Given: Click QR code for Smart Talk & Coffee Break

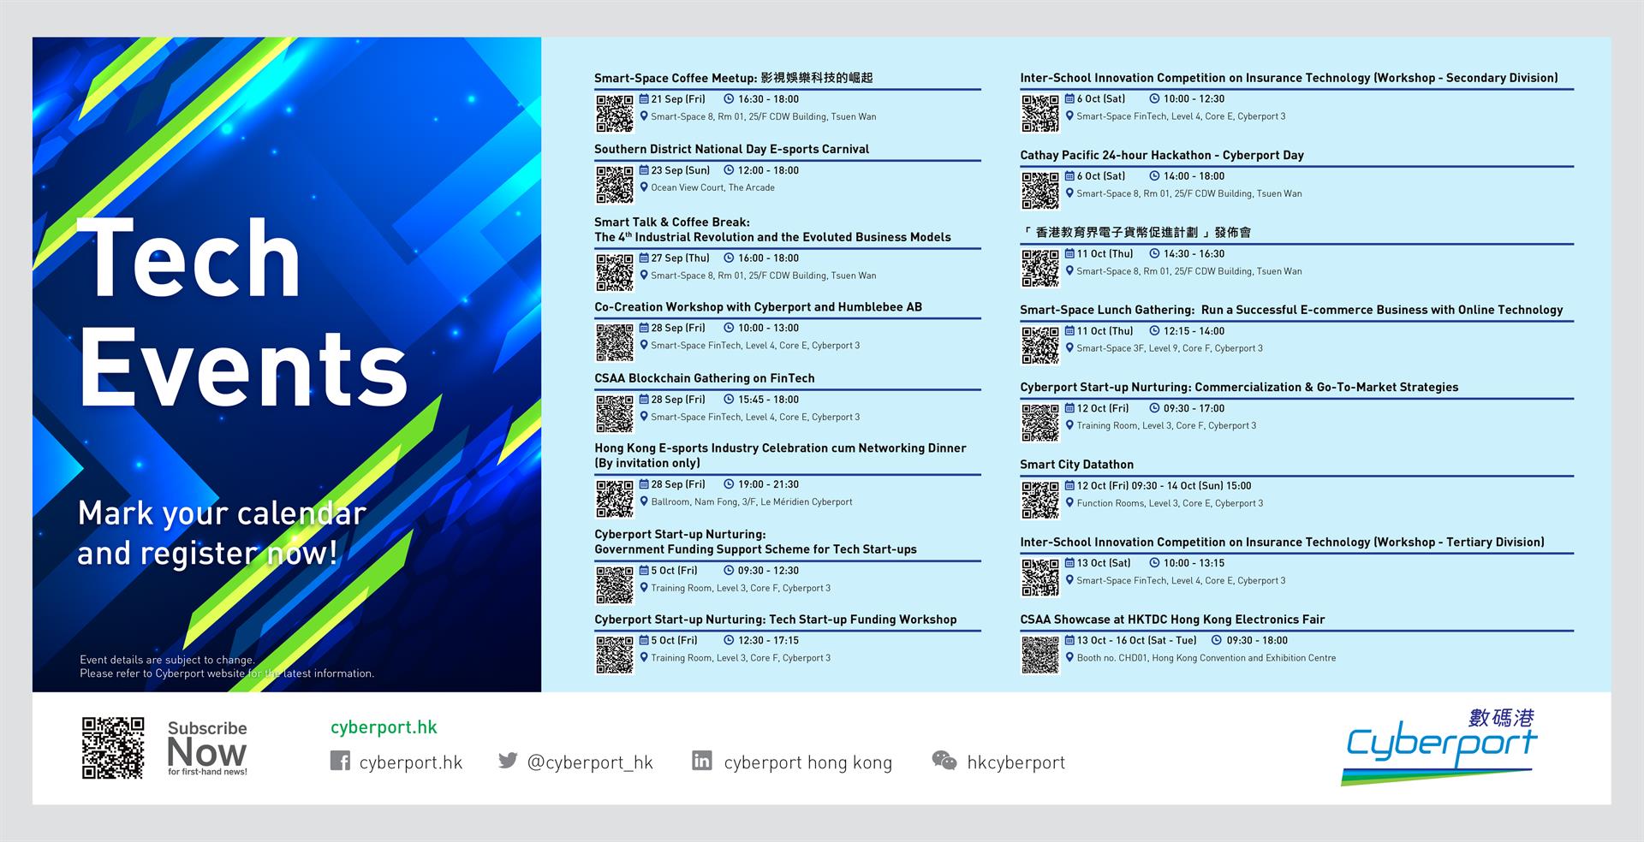Looking at the screenshot, I should (x=615, y=272).
